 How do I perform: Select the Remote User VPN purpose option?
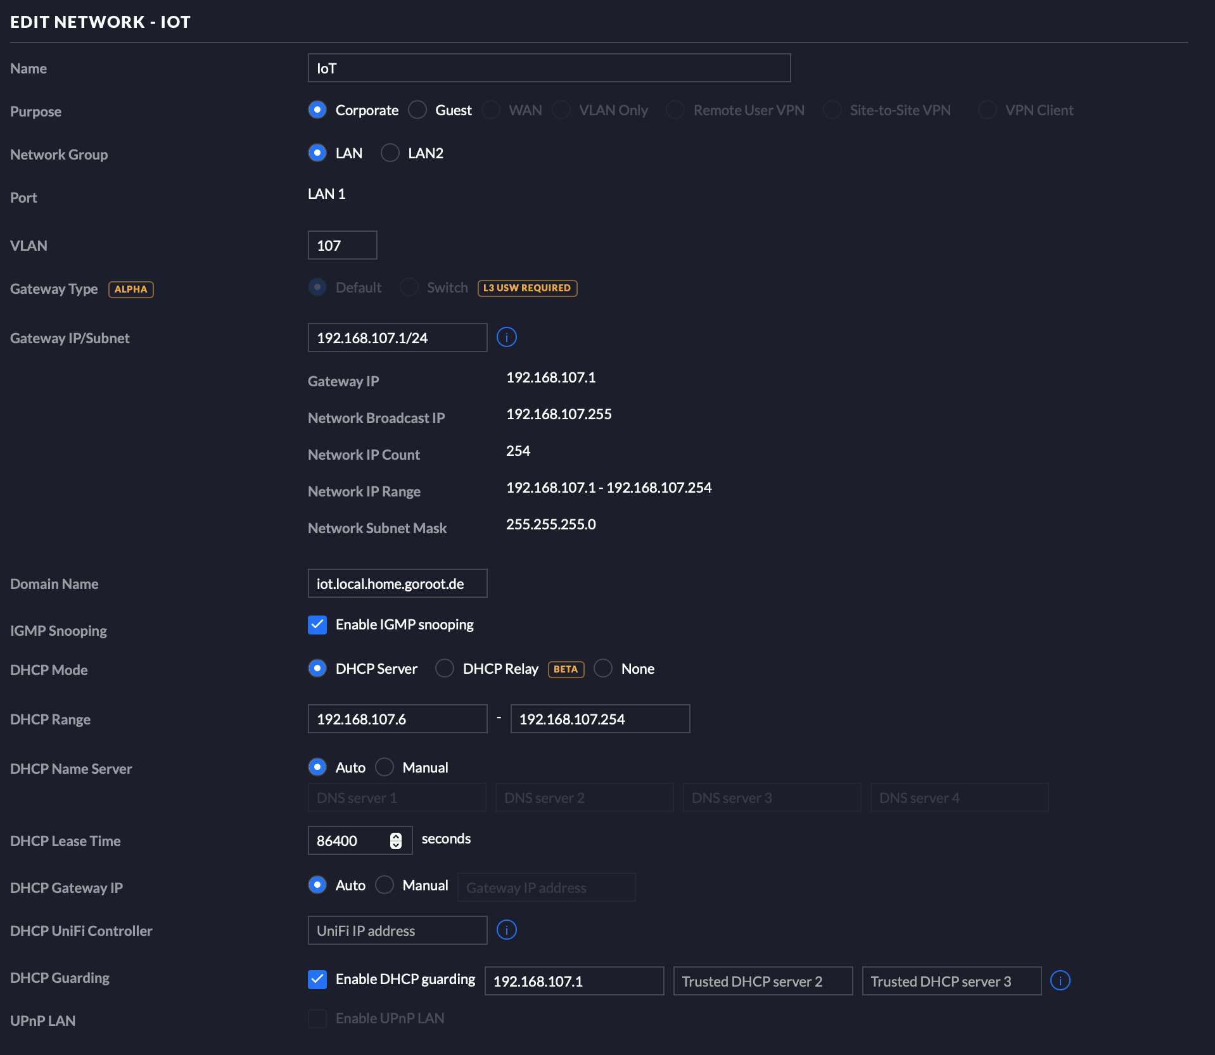click(675, 110)
